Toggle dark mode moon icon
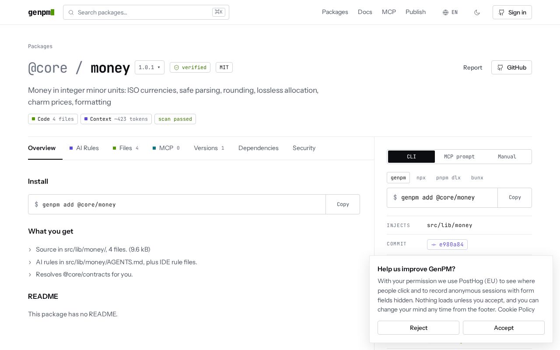 click(x=477, y=12)
